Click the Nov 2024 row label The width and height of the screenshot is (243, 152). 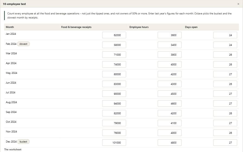tap(11, 132)
